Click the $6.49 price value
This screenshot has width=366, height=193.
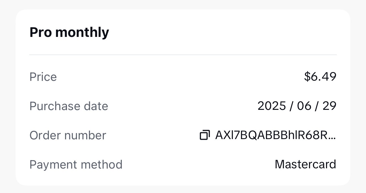pyautogui.click(x=320, y=76)
